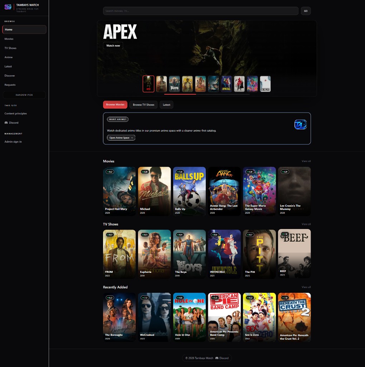
Task: Open the Content principles link
Action: (16, 114)
